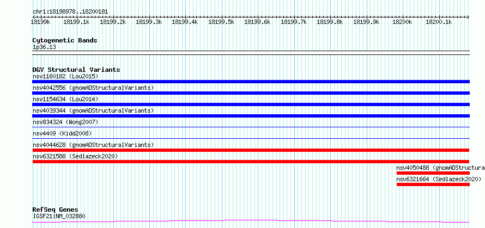Select the red bar under nsv6321588
485x228 pixels.
click(251, 162)
